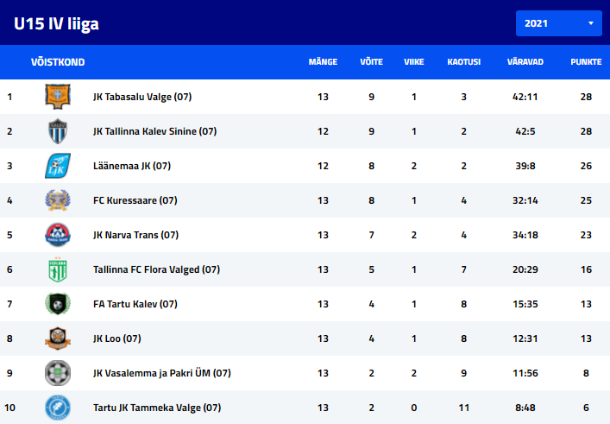Image resolution: width=610 pixels, height=424 pixels.
Task: Click Tartu JK Tammeka Valge crest
Action: click(x=58, y=408)
